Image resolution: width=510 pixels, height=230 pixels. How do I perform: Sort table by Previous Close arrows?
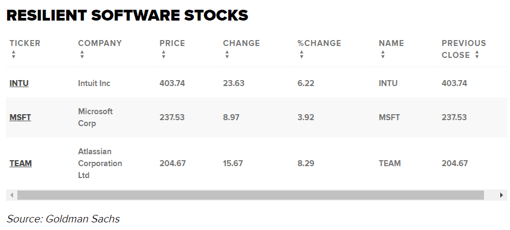[x=477, y=55]
